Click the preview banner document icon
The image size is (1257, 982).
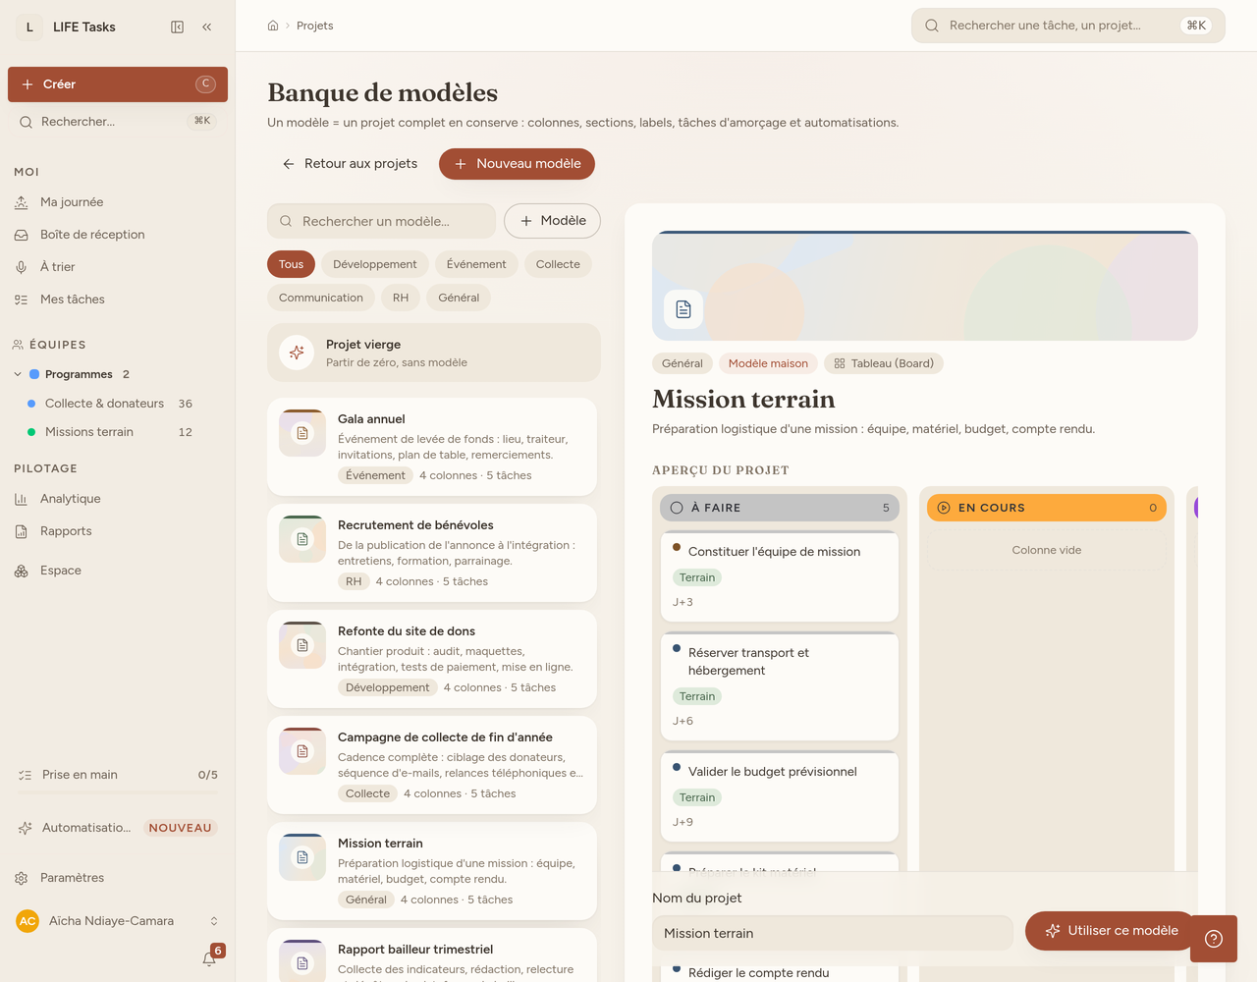point(683,309)
